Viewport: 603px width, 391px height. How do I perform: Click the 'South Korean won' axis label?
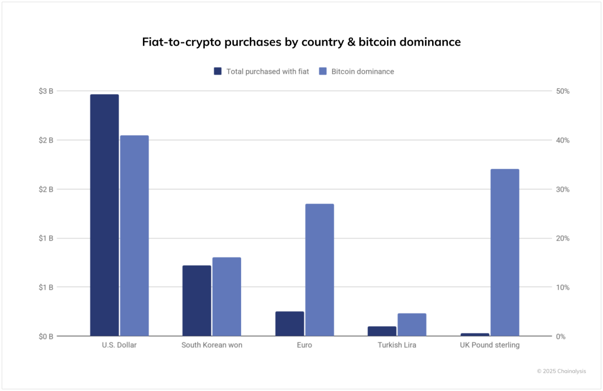click(212, 345)
